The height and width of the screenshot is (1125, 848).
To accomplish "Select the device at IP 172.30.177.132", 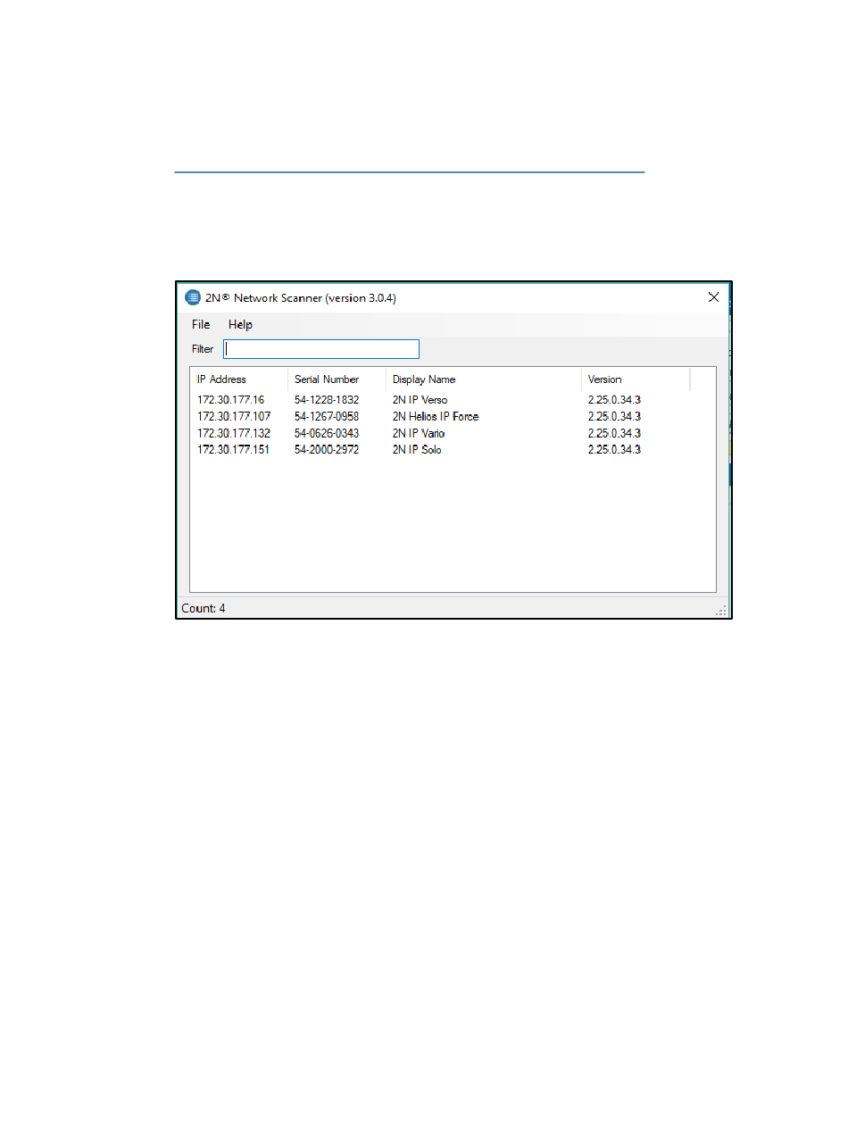I will click(234, 433).
